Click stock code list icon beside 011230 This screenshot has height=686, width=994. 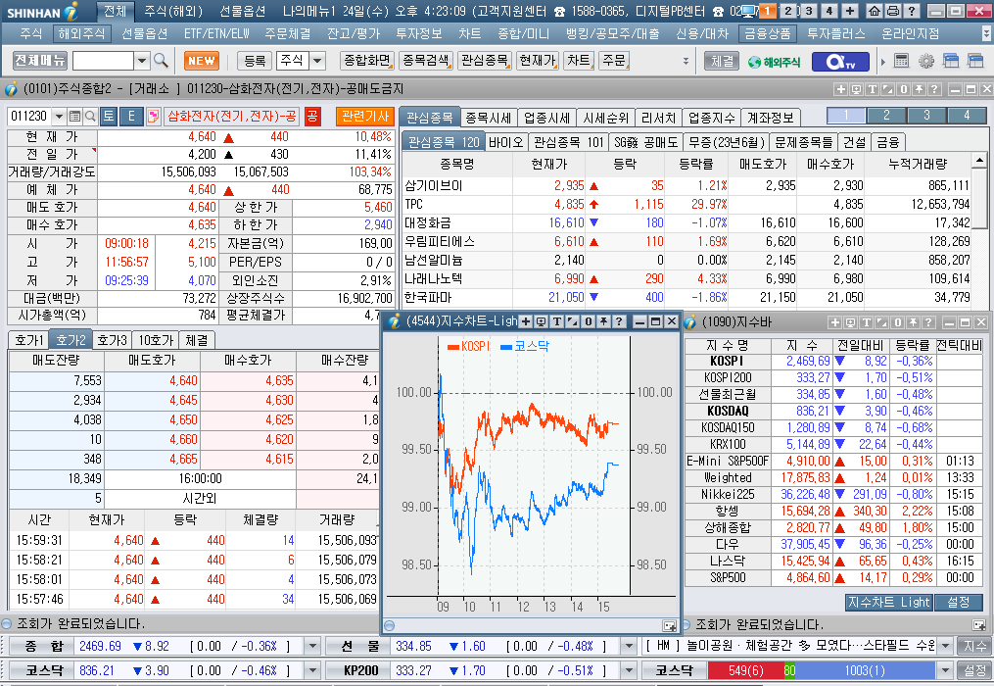click(74, 117)
